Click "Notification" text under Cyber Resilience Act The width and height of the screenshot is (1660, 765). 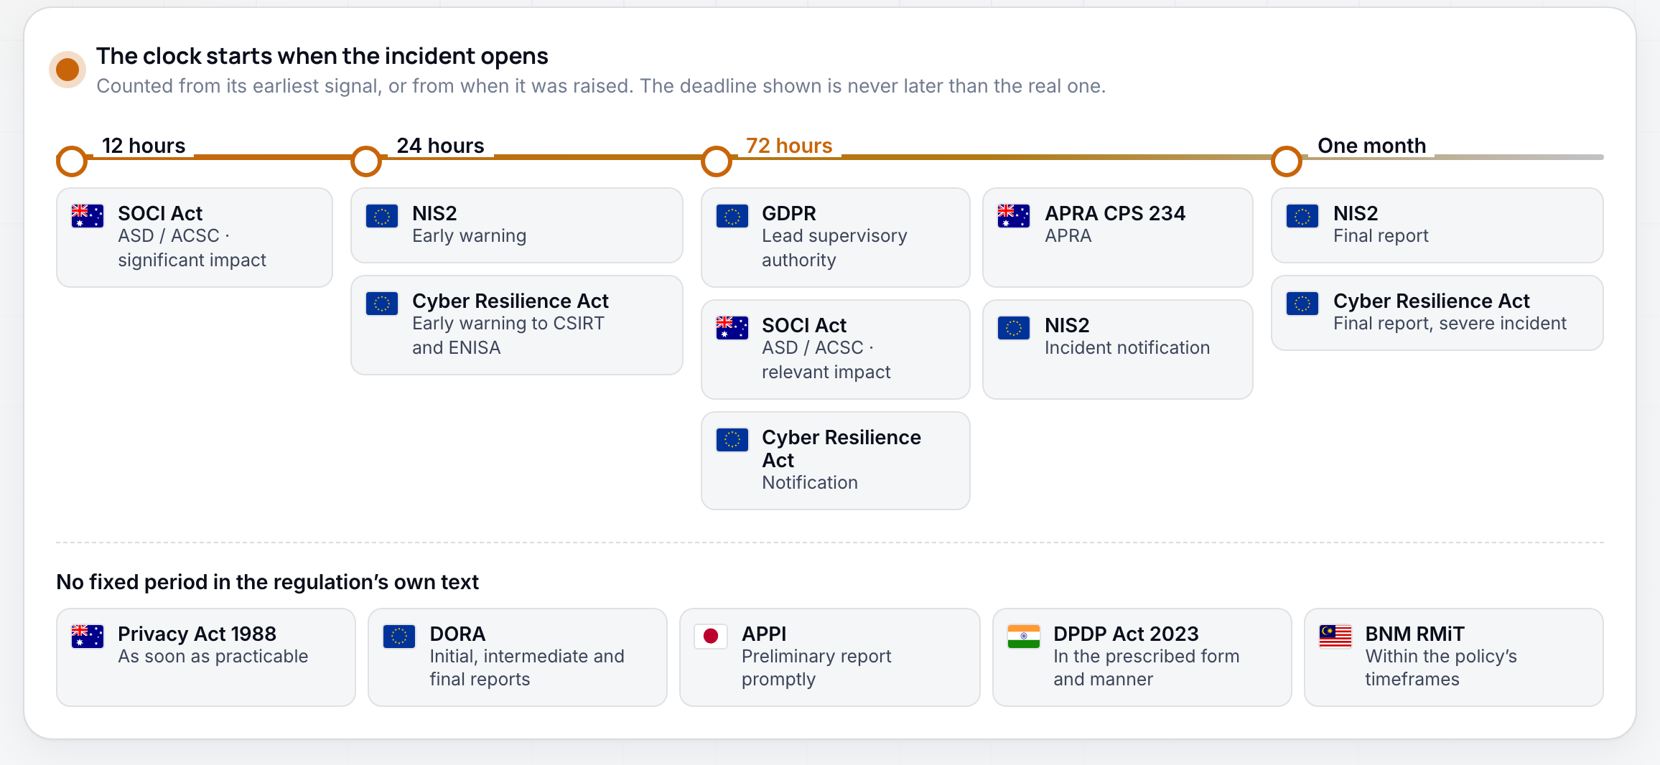pos(810,482)
